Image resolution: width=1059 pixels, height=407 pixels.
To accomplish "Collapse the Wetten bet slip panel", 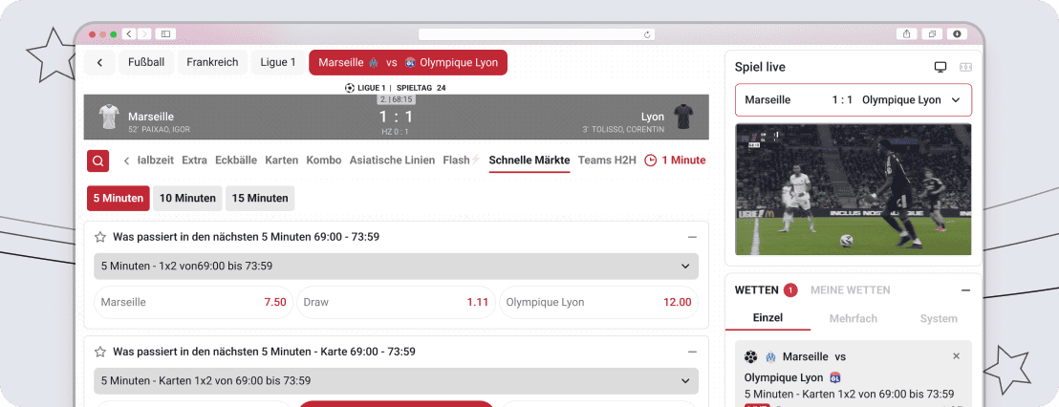I will [965, 290].
